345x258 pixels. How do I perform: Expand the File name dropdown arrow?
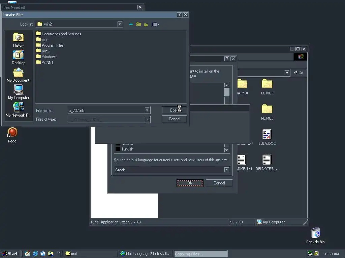(147, 110)
